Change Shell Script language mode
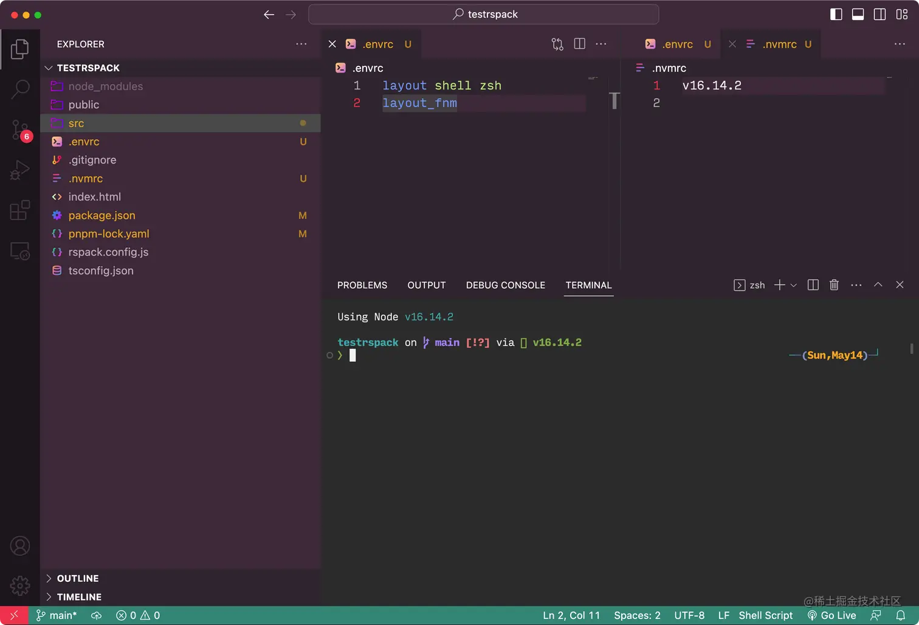 click(766, 615)
